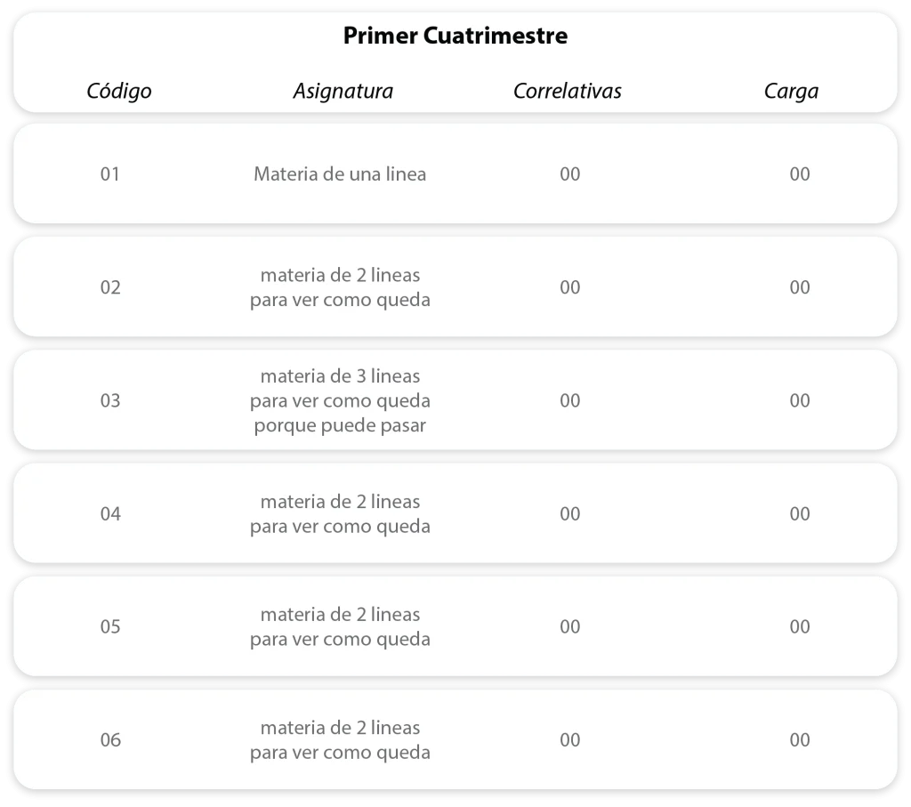Click Correlativas value in row 01
The width and height of the screenshot is (911, 807).
tap(570, 174)
